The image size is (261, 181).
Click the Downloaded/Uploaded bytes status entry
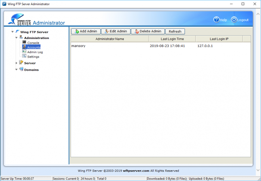(x=185, y=179)
